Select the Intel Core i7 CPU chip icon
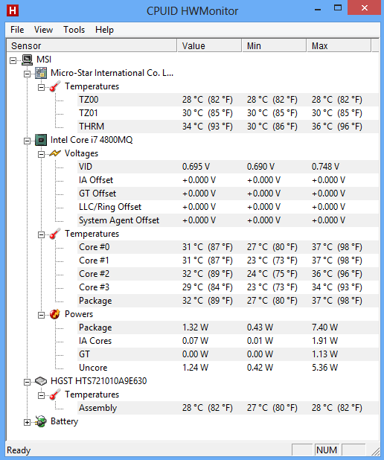Viewport: 384px width, 460px height. [41, 140]
